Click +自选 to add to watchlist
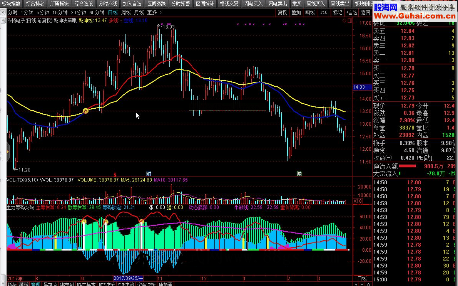 pos(352,13)
